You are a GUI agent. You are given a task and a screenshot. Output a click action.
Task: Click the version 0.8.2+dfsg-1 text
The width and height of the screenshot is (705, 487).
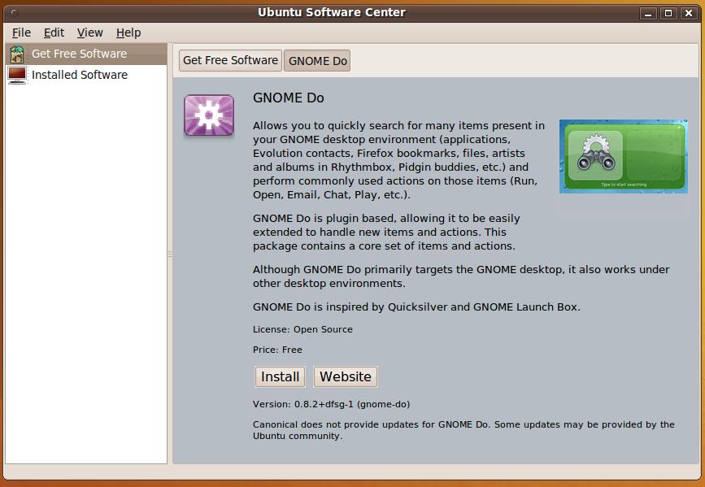click(x=332, y=404)
